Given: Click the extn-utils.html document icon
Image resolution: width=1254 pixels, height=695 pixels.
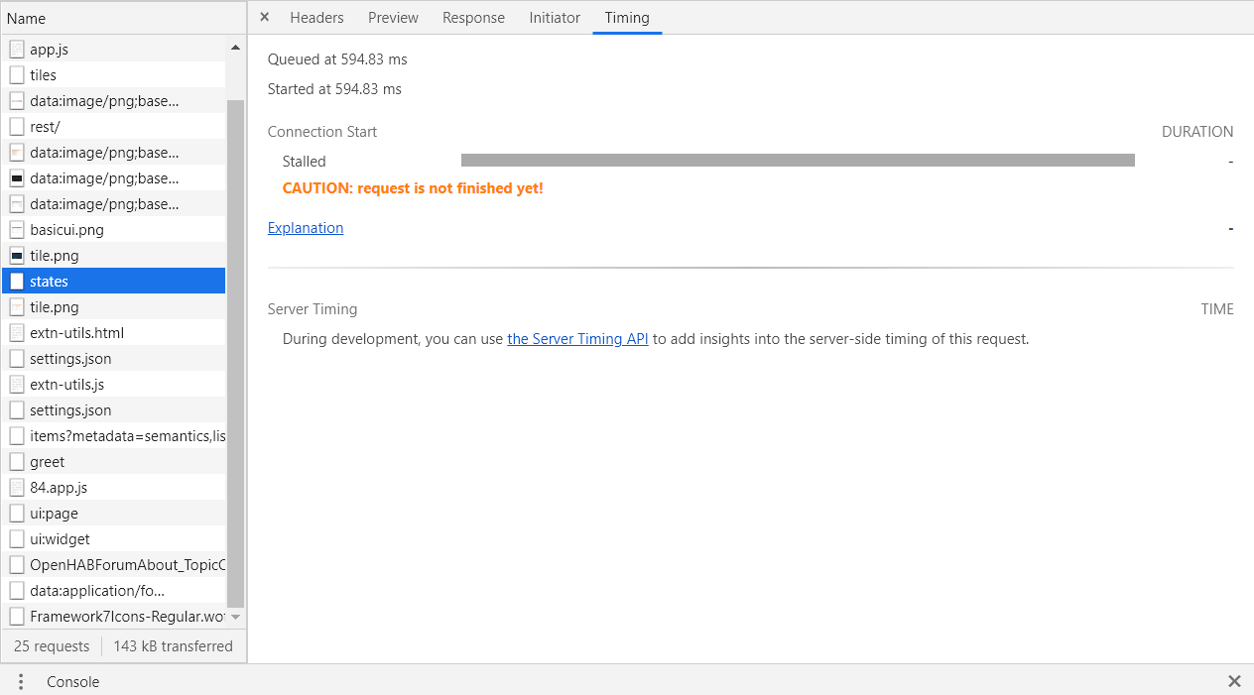Looking at the screenshot, I should [17, 333].
